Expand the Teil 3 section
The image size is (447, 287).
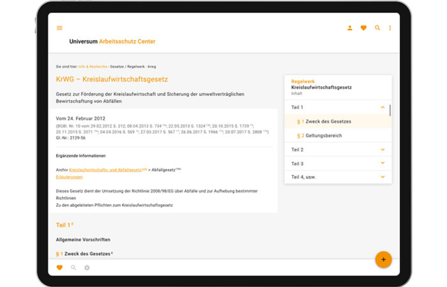[x=383, y=164]
